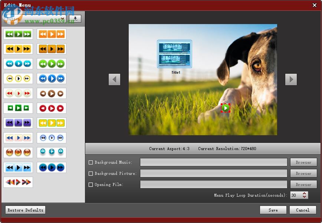The image size is (322, 223).
Task: Click the green play marker on the preview
Action: coord(226,108)
